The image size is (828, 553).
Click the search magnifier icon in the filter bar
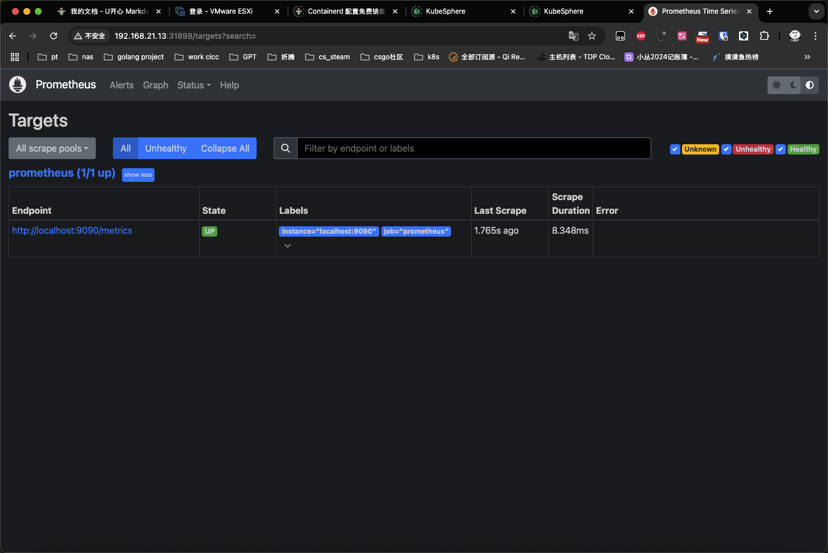click(285, 148)
